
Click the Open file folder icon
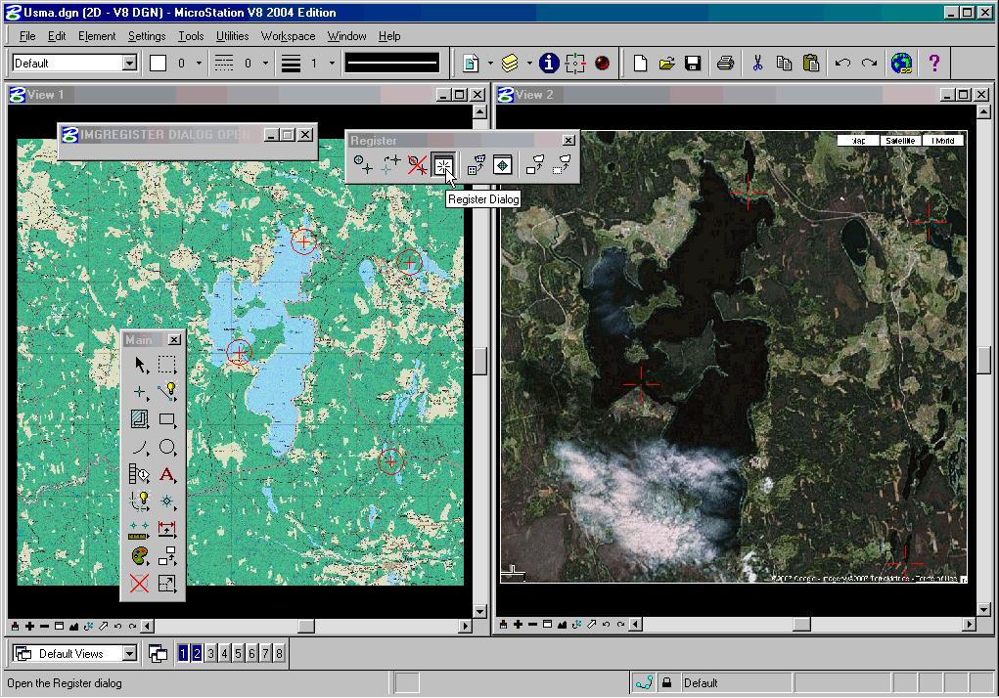point(666,63)
